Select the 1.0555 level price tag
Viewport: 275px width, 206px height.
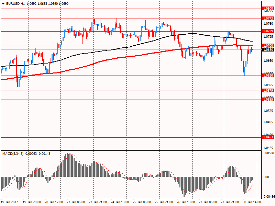pyautogui.click(x=268, y=99)
